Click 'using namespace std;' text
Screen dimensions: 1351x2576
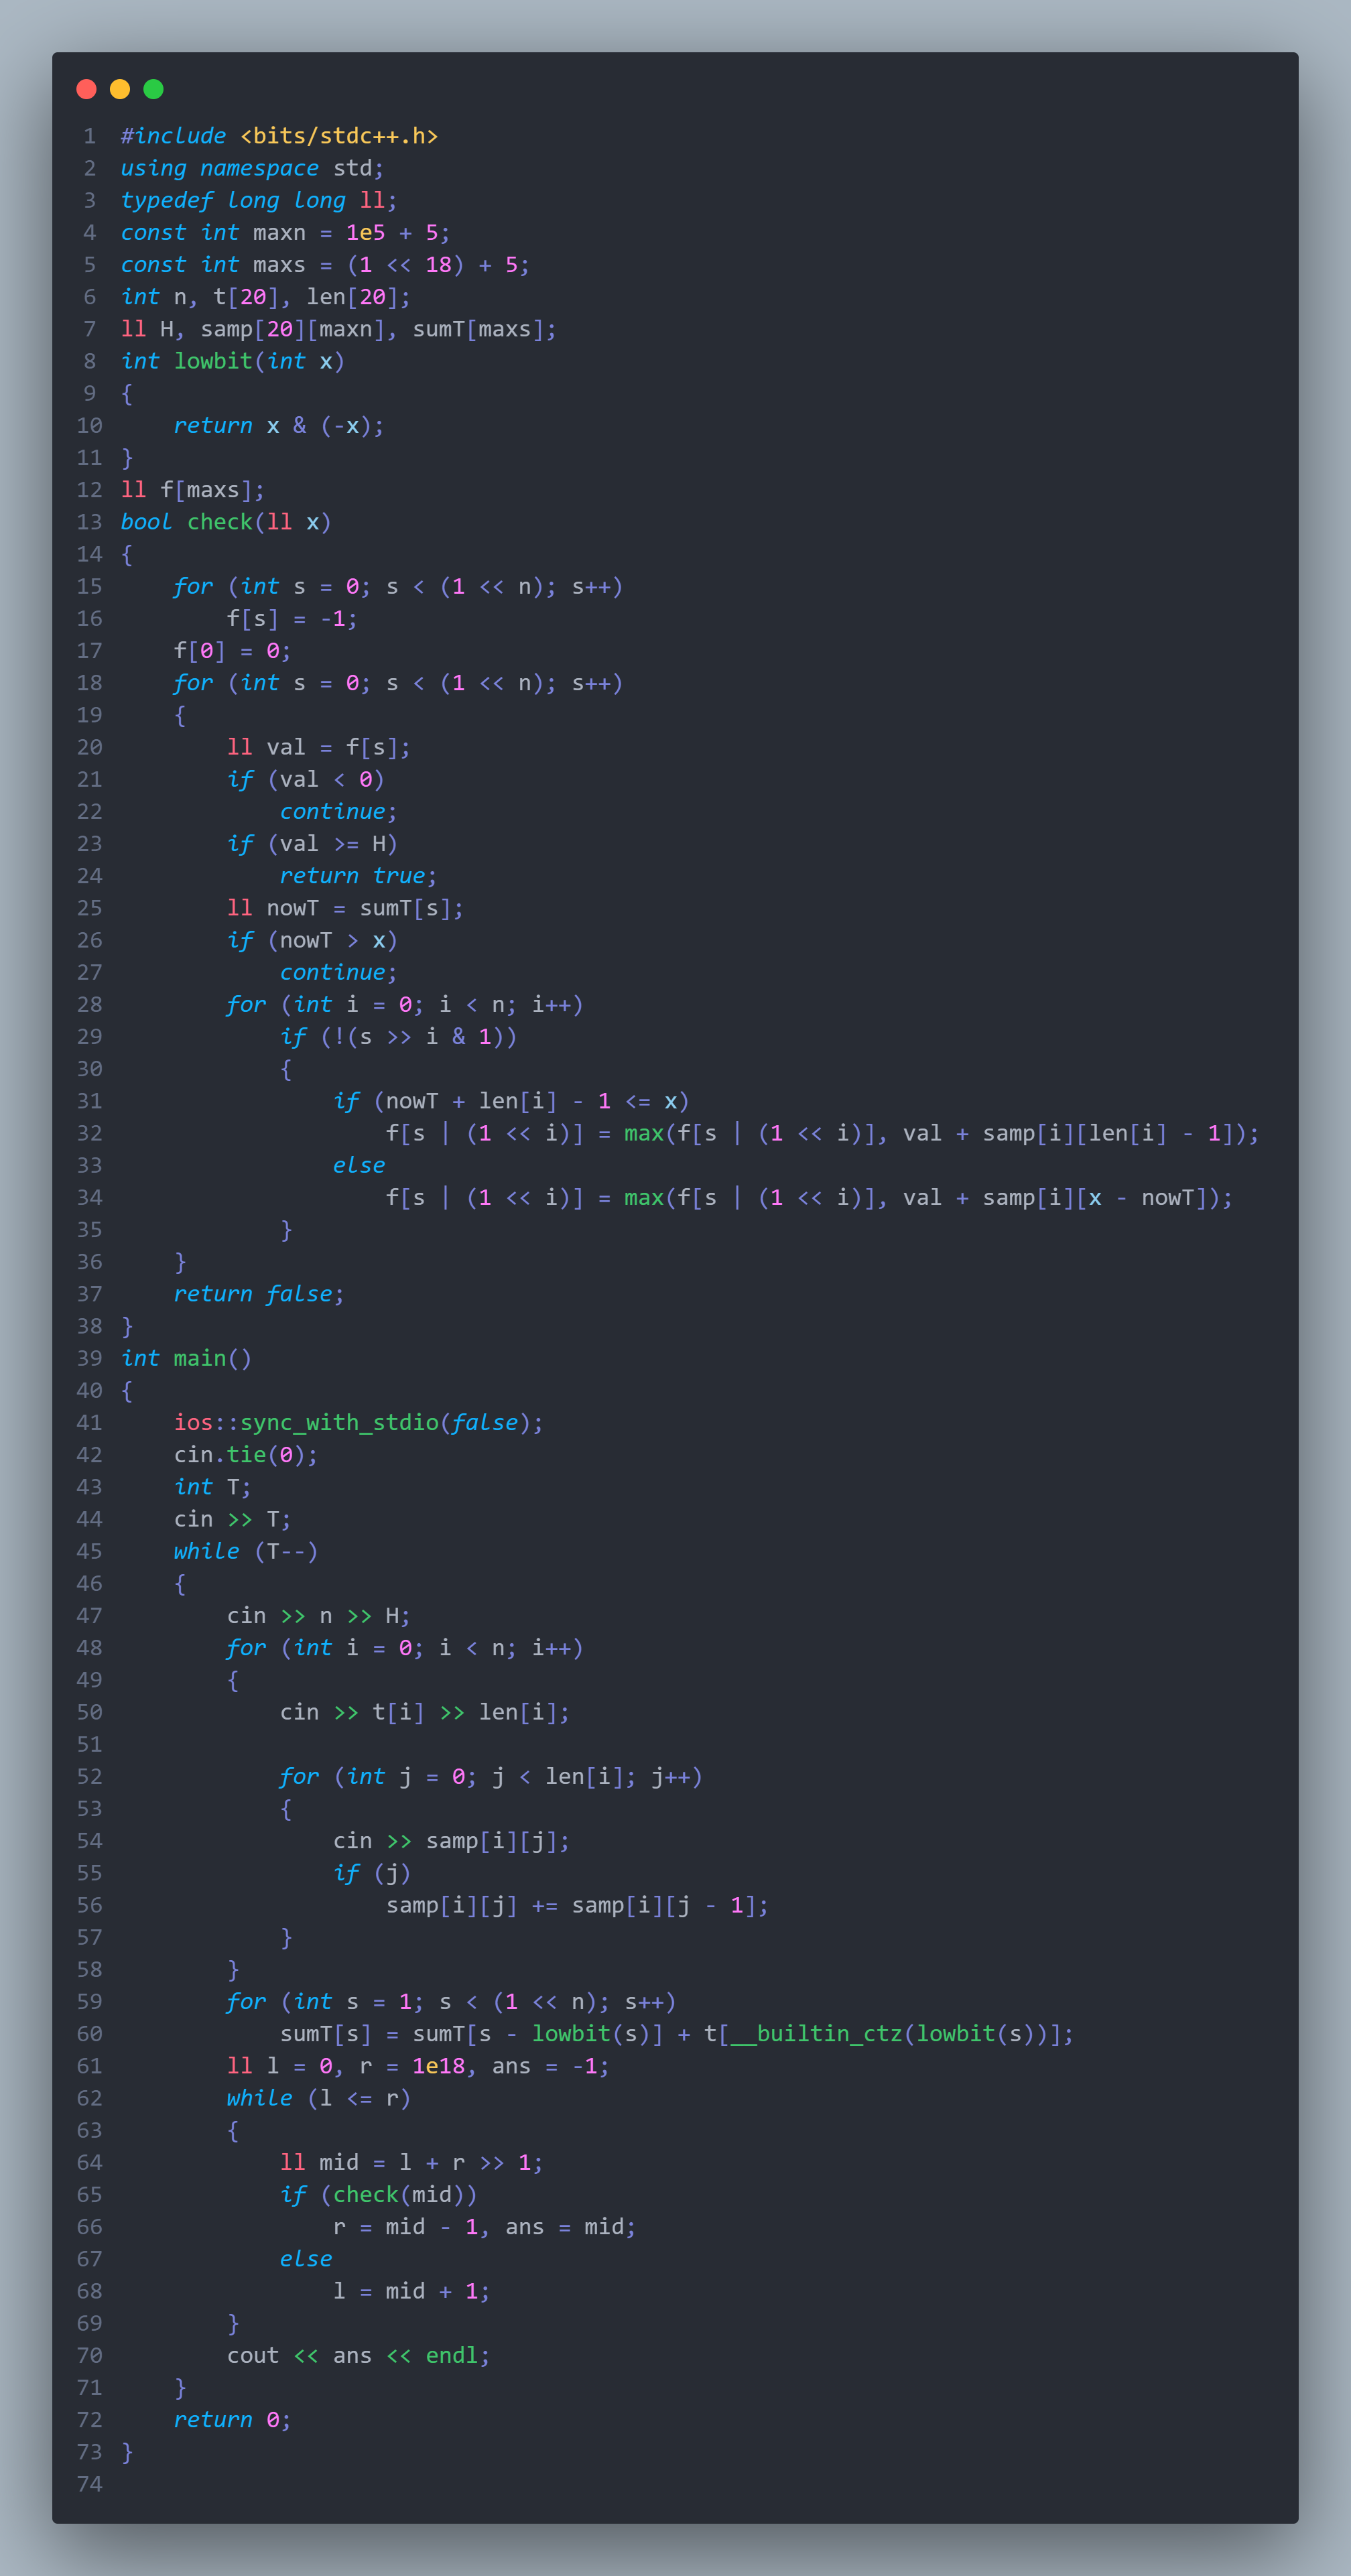coord(252,168)
